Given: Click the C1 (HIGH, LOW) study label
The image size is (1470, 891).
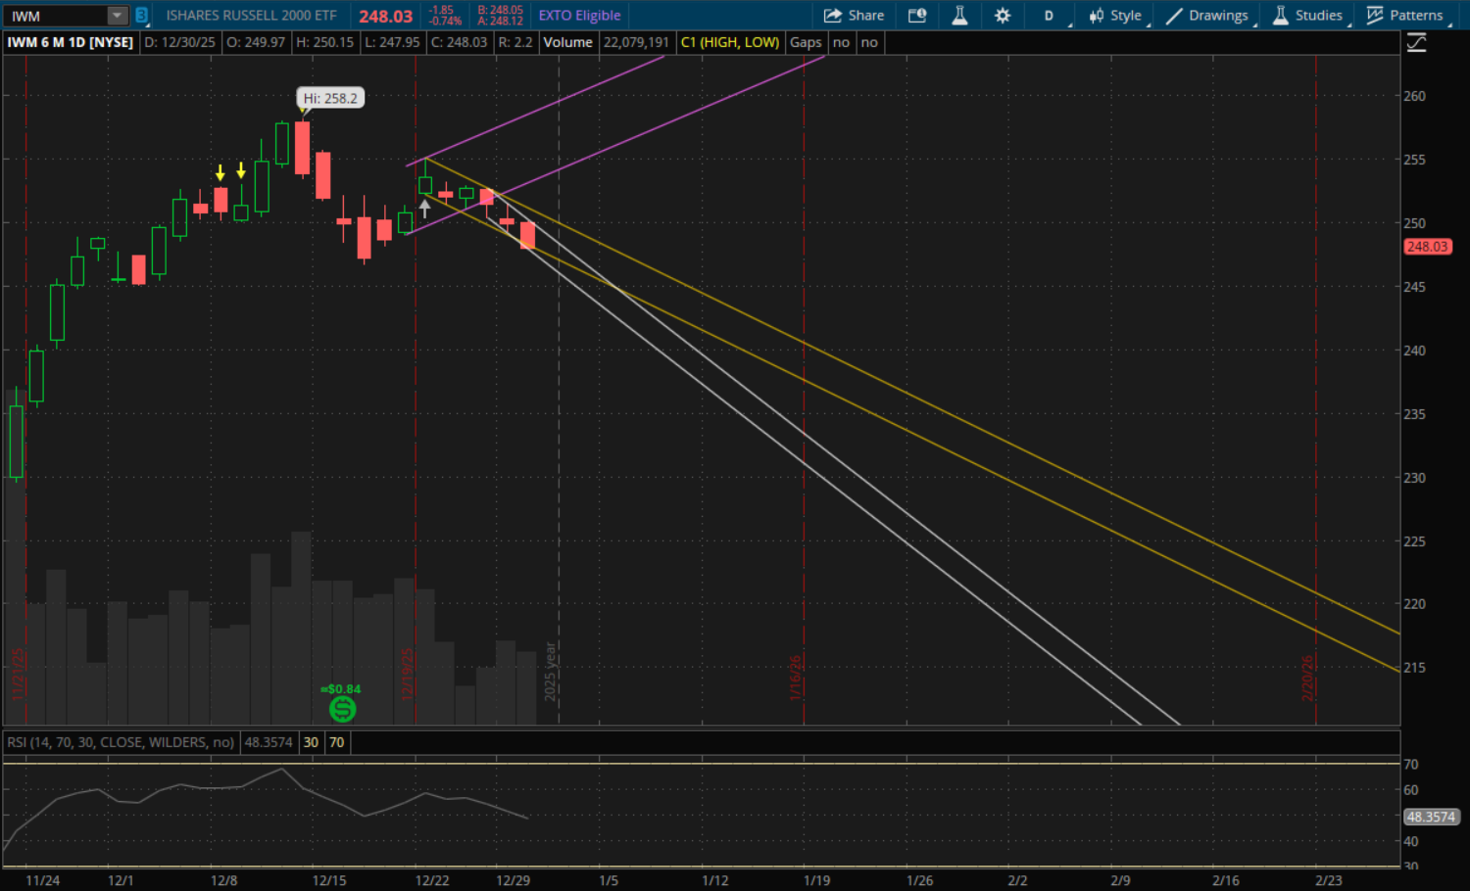Looking at the screenshot, I should coord(730,42).
